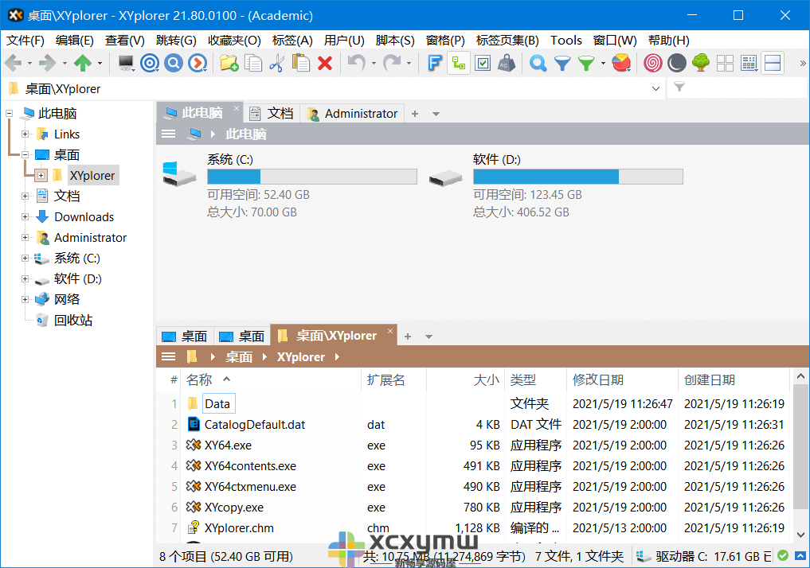The width and height of the screenshot is (810, 568).
Task: Collapse the 桌面 tree branch
Action: coord(25,154)
